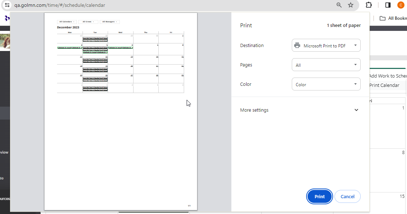Viewport: 407px width, 214px height.
Task: Click the Print button
Action: 319,197
